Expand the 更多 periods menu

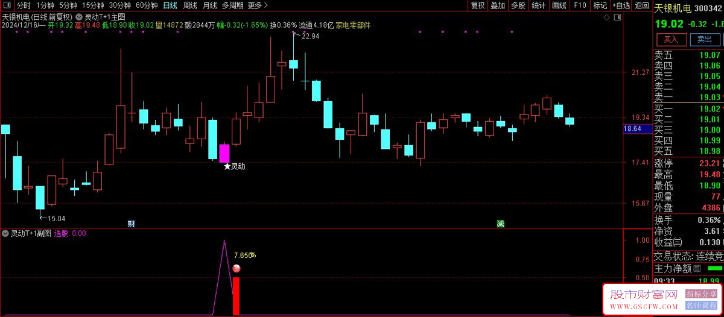point(258,5)
